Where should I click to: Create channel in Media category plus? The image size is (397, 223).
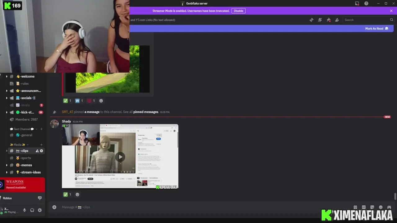point(41,145)
